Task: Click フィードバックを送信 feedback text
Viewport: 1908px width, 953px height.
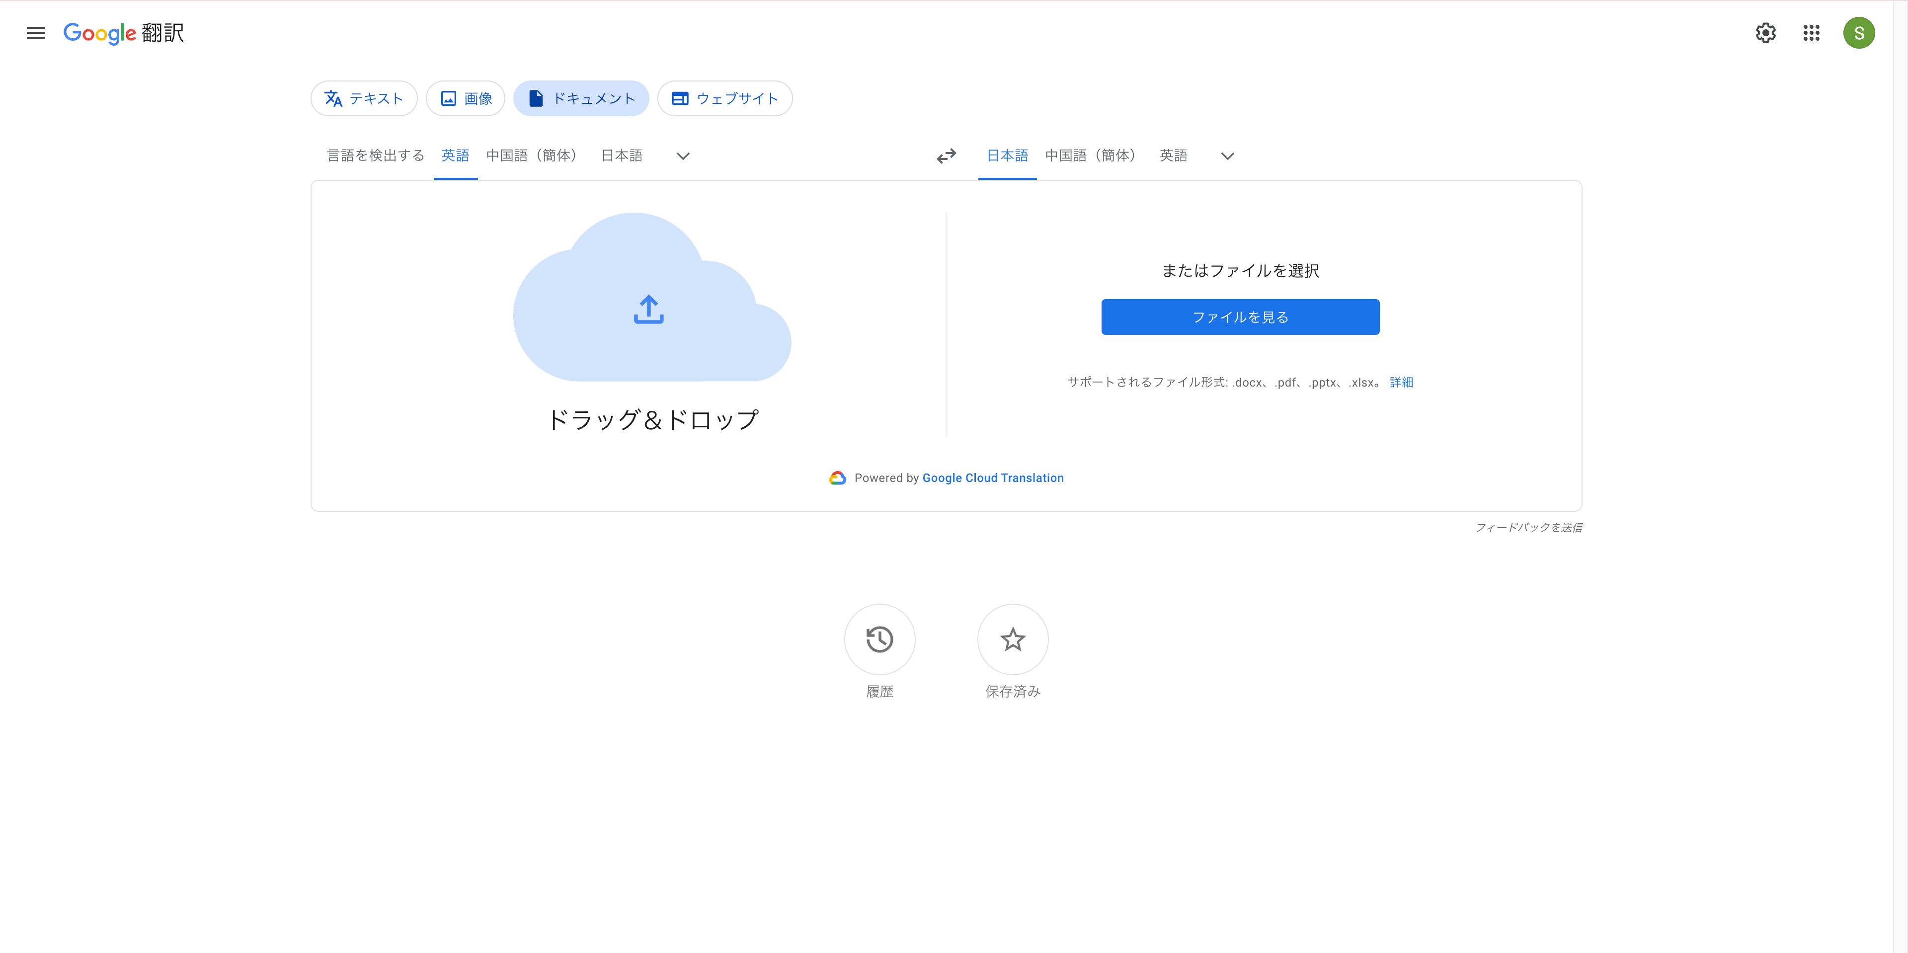Action: tap(1528, 527)
